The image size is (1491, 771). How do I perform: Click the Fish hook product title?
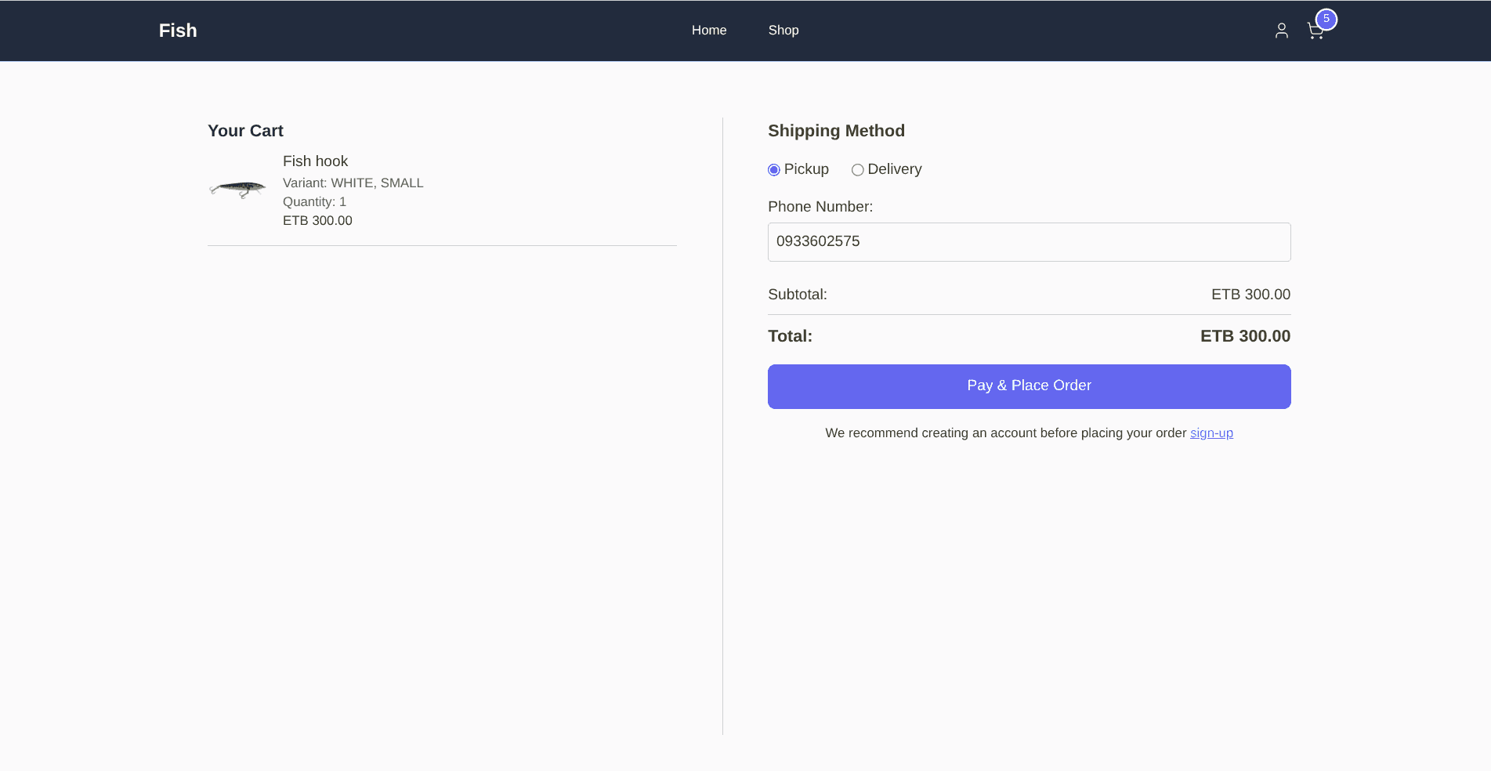pyautogui.click(x=315, y=161)
